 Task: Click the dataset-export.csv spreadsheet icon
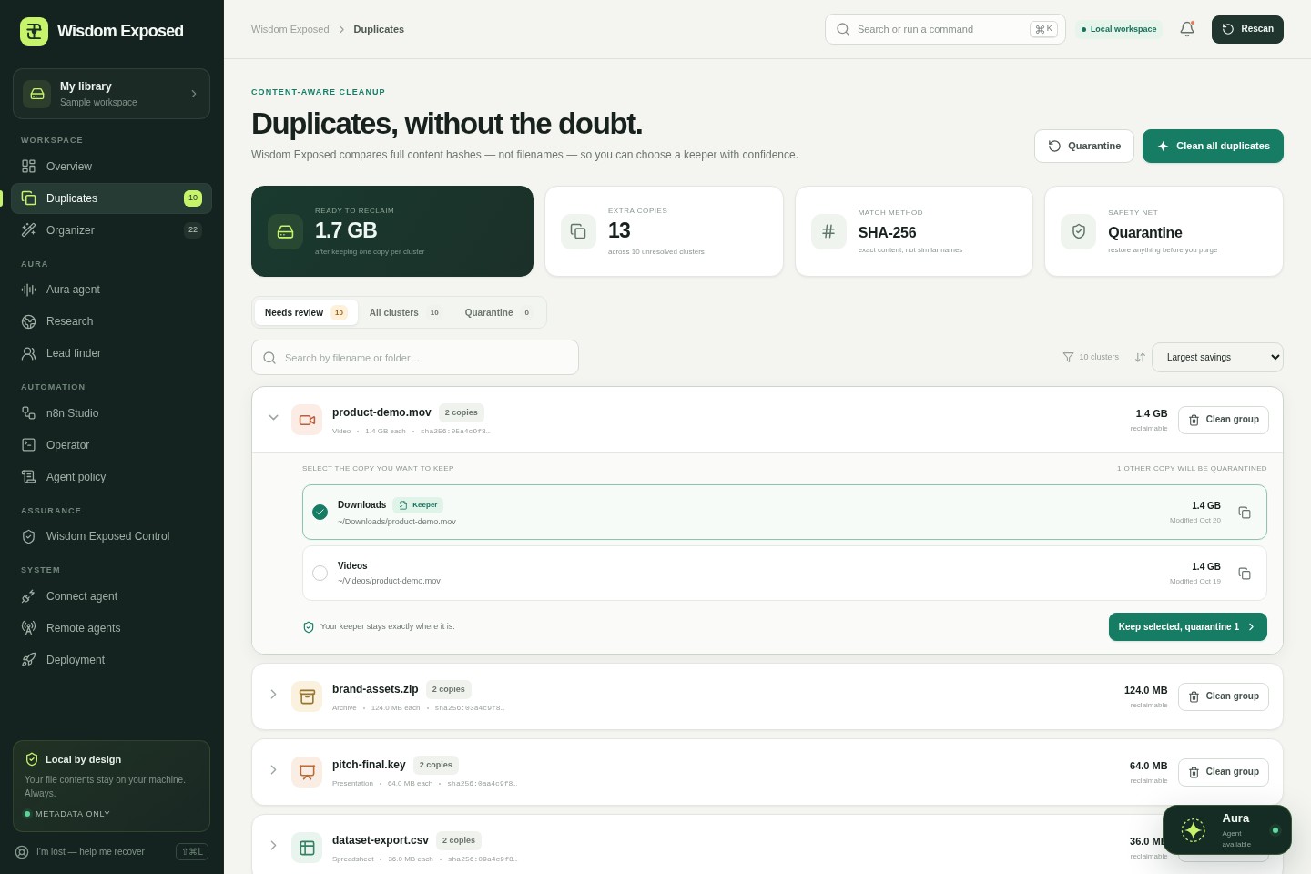click(307, 848)
